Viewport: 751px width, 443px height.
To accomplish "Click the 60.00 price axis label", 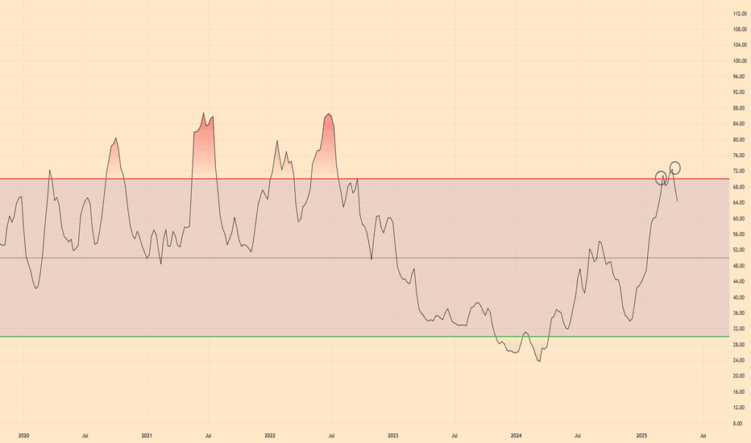I will click(x=740, y=218).
